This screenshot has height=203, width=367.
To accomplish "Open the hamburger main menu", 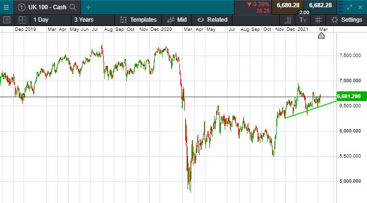I will coord(6,7).
